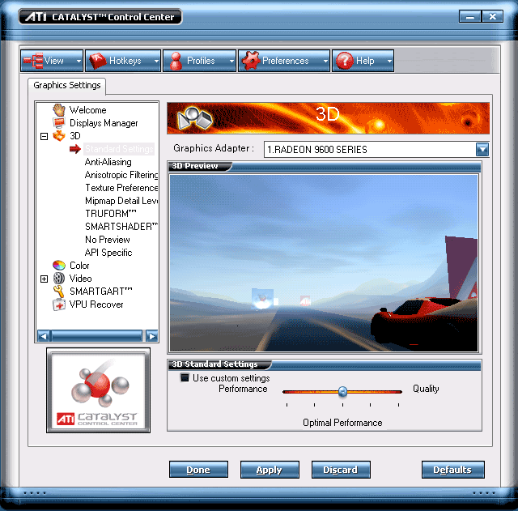Click the Welcome hand icon
The width and height of the screenshot is (518, 511).
pos(59,110)
